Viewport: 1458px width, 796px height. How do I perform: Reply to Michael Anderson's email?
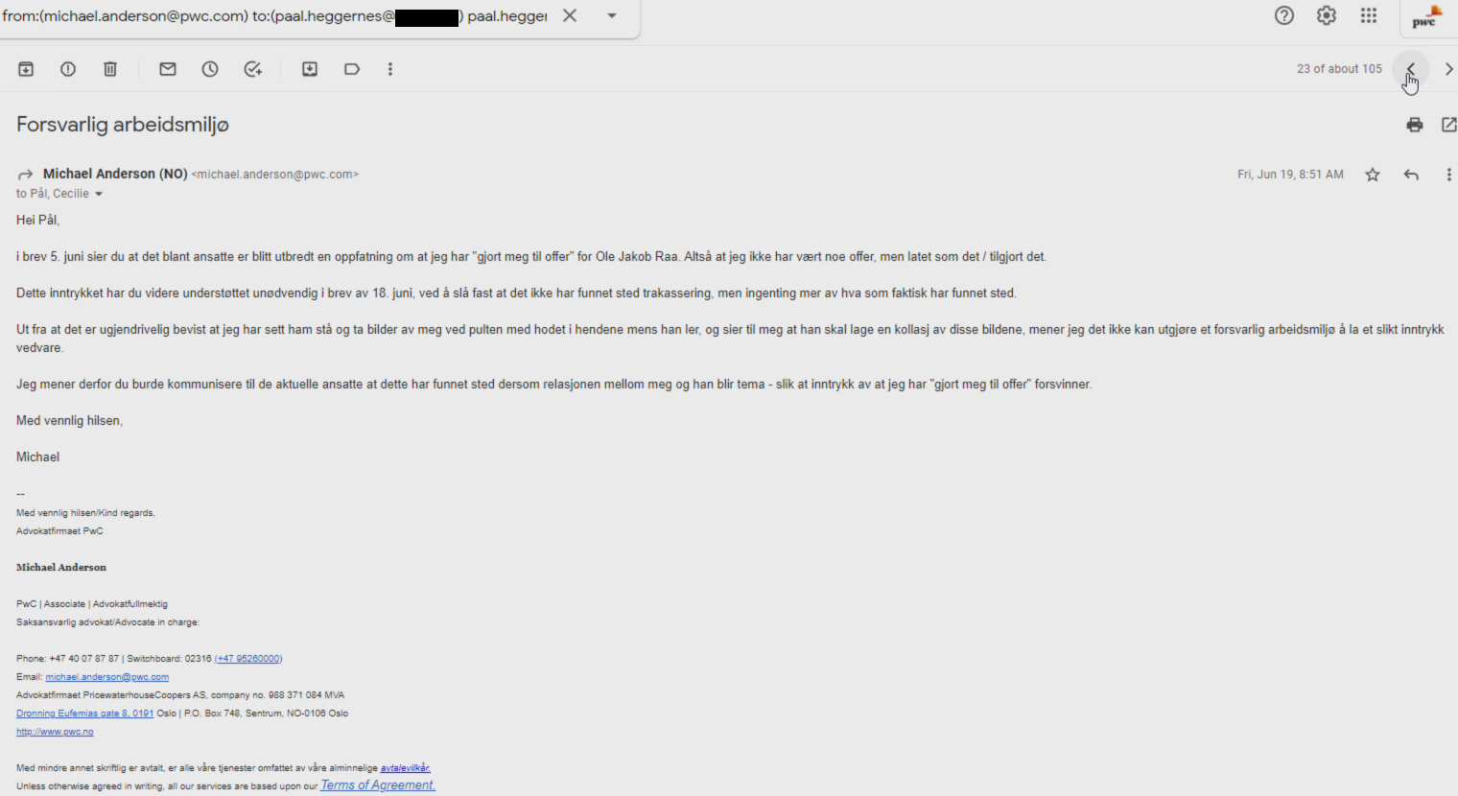[x=1411, y=175]
